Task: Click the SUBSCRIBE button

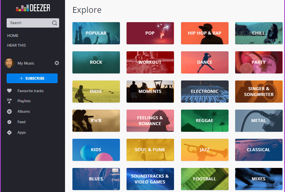Action: coord(32,78)
